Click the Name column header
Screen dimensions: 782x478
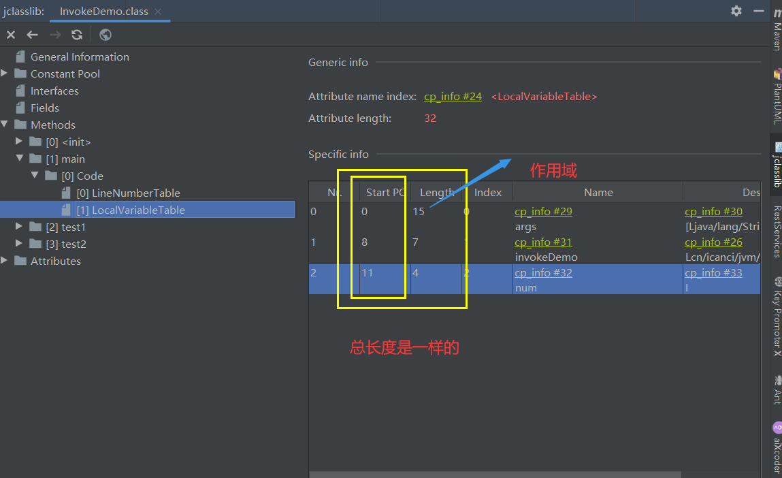(x=598, y=193)
